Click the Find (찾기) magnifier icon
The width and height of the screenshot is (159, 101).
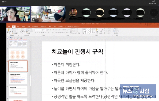tap(114, 29)
